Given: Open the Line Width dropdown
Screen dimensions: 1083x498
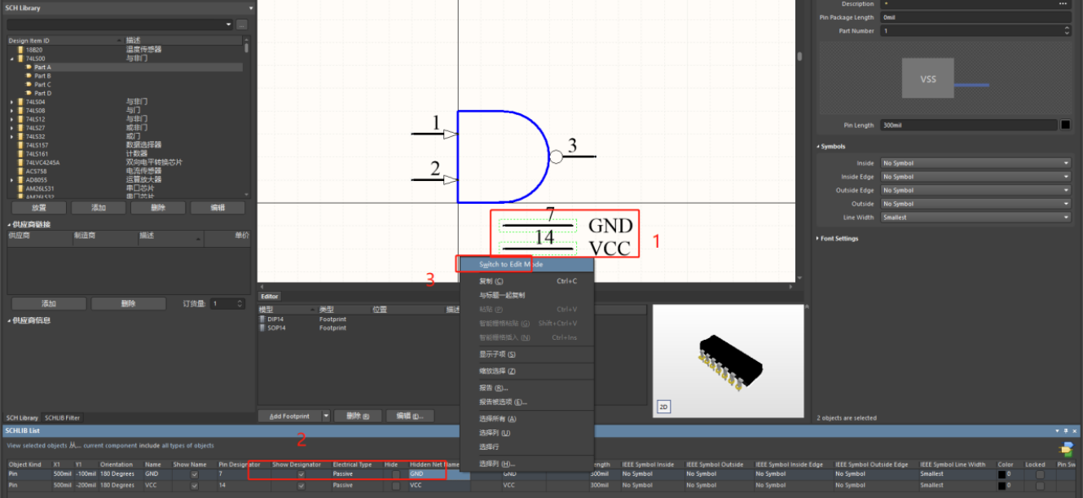Looking at the screenshot, I should click(x=975, y=218).
